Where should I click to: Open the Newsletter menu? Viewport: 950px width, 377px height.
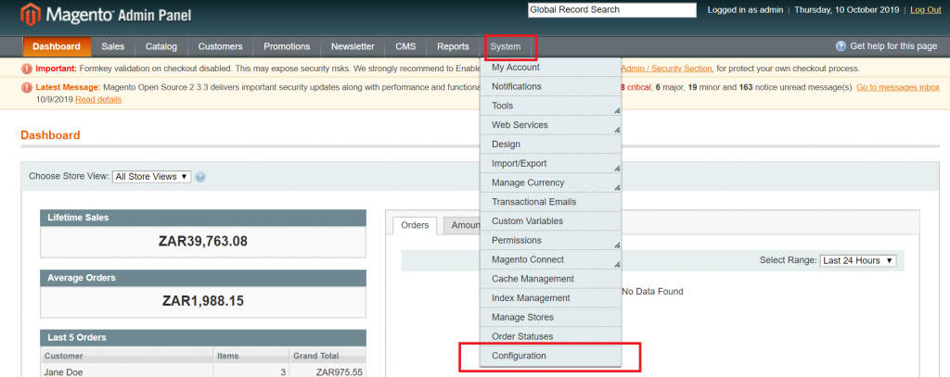[353, 46]
